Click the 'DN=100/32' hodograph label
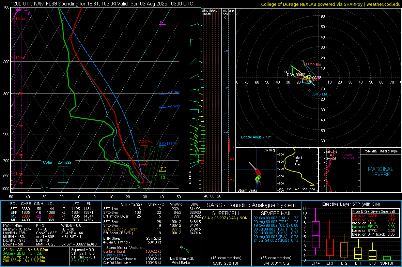 (296, 75)
